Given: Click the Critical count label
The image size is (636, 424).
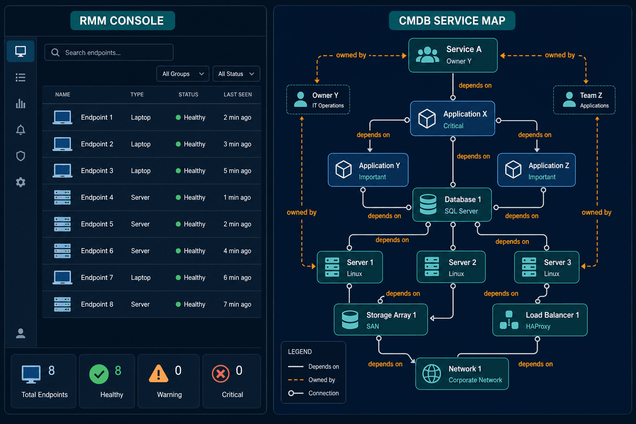Looking at the screenshot, I should 232,395.
